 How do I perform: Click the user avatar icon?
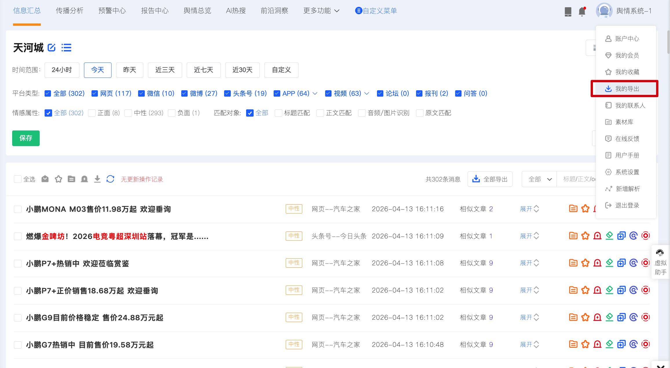coord(604,11)
